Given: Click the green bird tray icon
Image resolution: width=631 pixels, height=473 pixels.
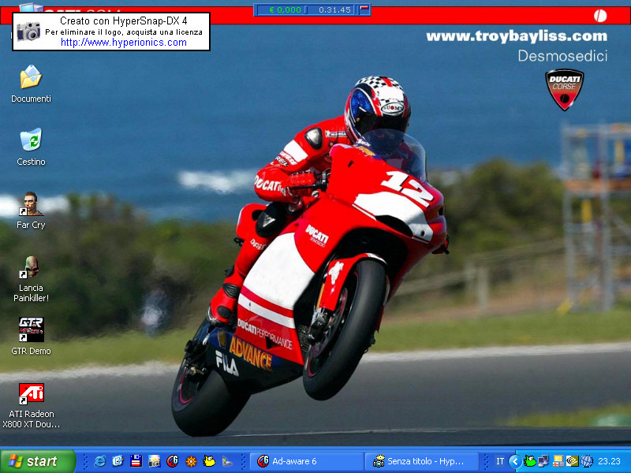Looking at the screenshot, I should [x=529, y=461].
